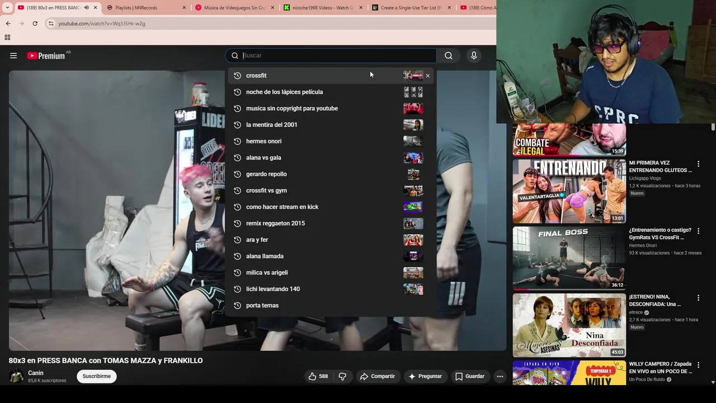Select 'noche de los lápices película' suggestion
The height and width of the screenshot is (403, 716).
coord(330,92)
